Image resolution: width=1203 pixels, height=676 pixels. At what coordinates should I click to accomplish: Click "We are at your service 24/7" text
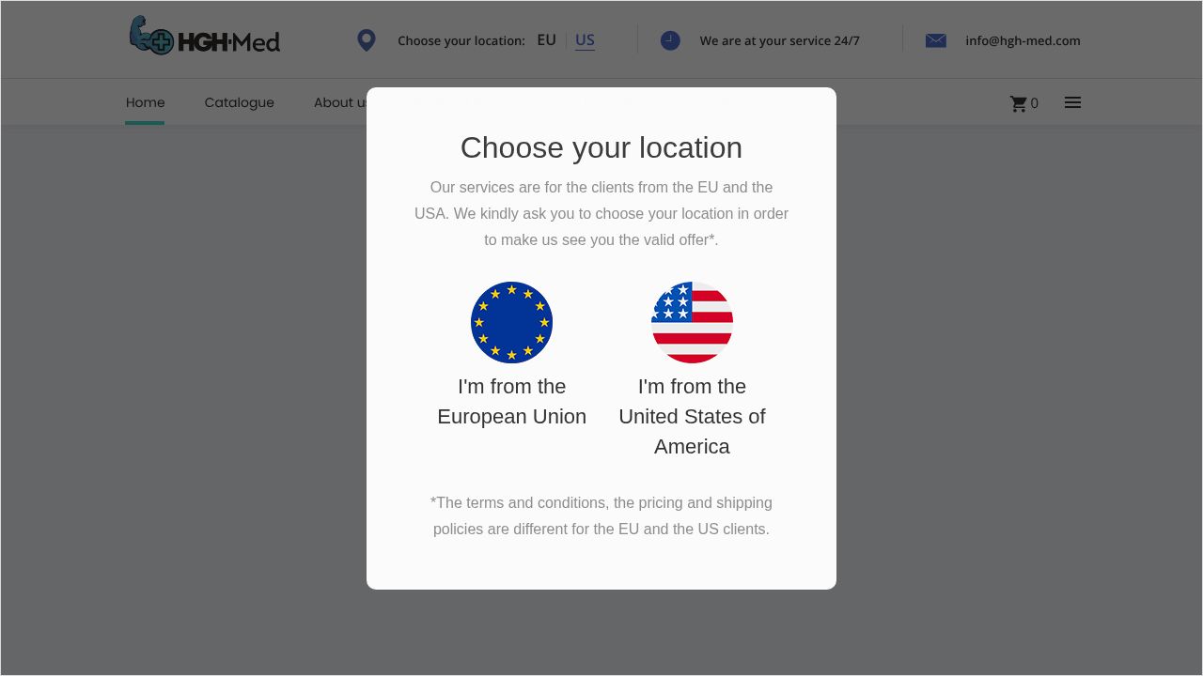point(779,40)
